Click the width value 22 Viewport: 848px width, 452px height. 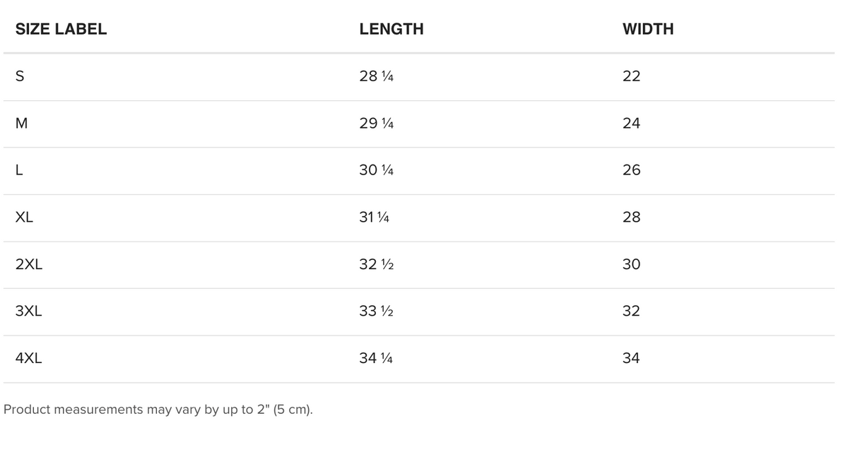coord(631,76)
